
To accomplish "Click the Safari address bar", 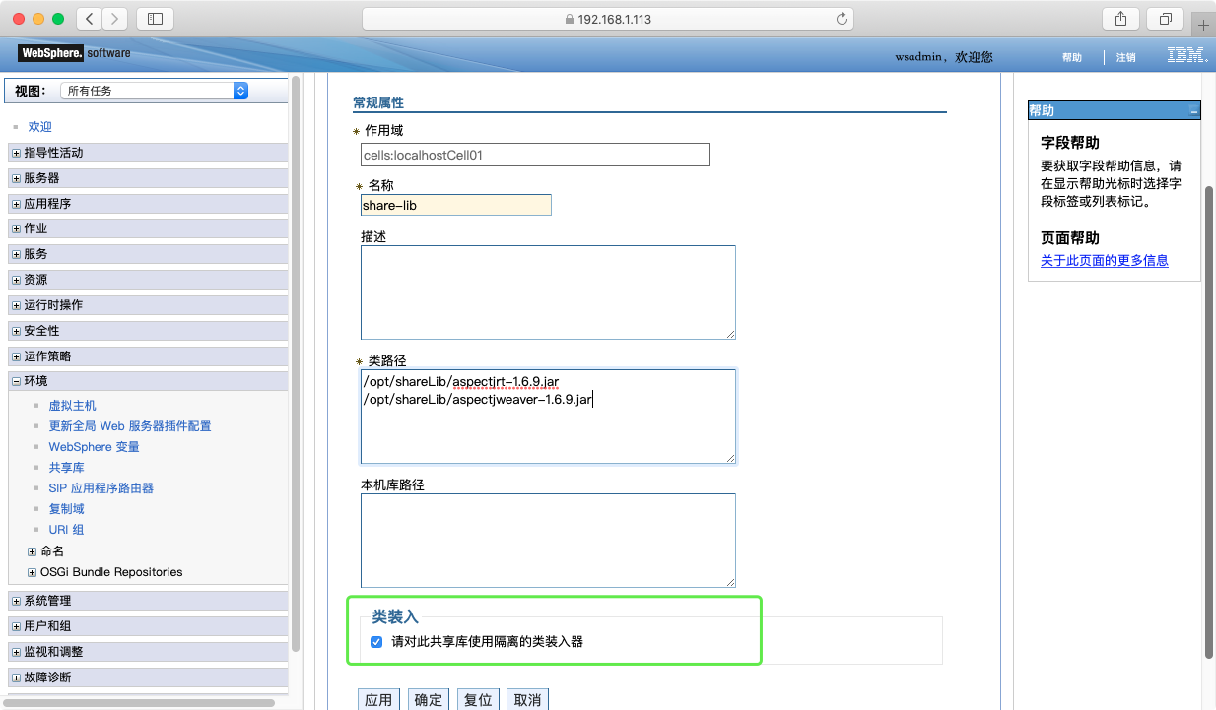I will (x=607, y=19).
